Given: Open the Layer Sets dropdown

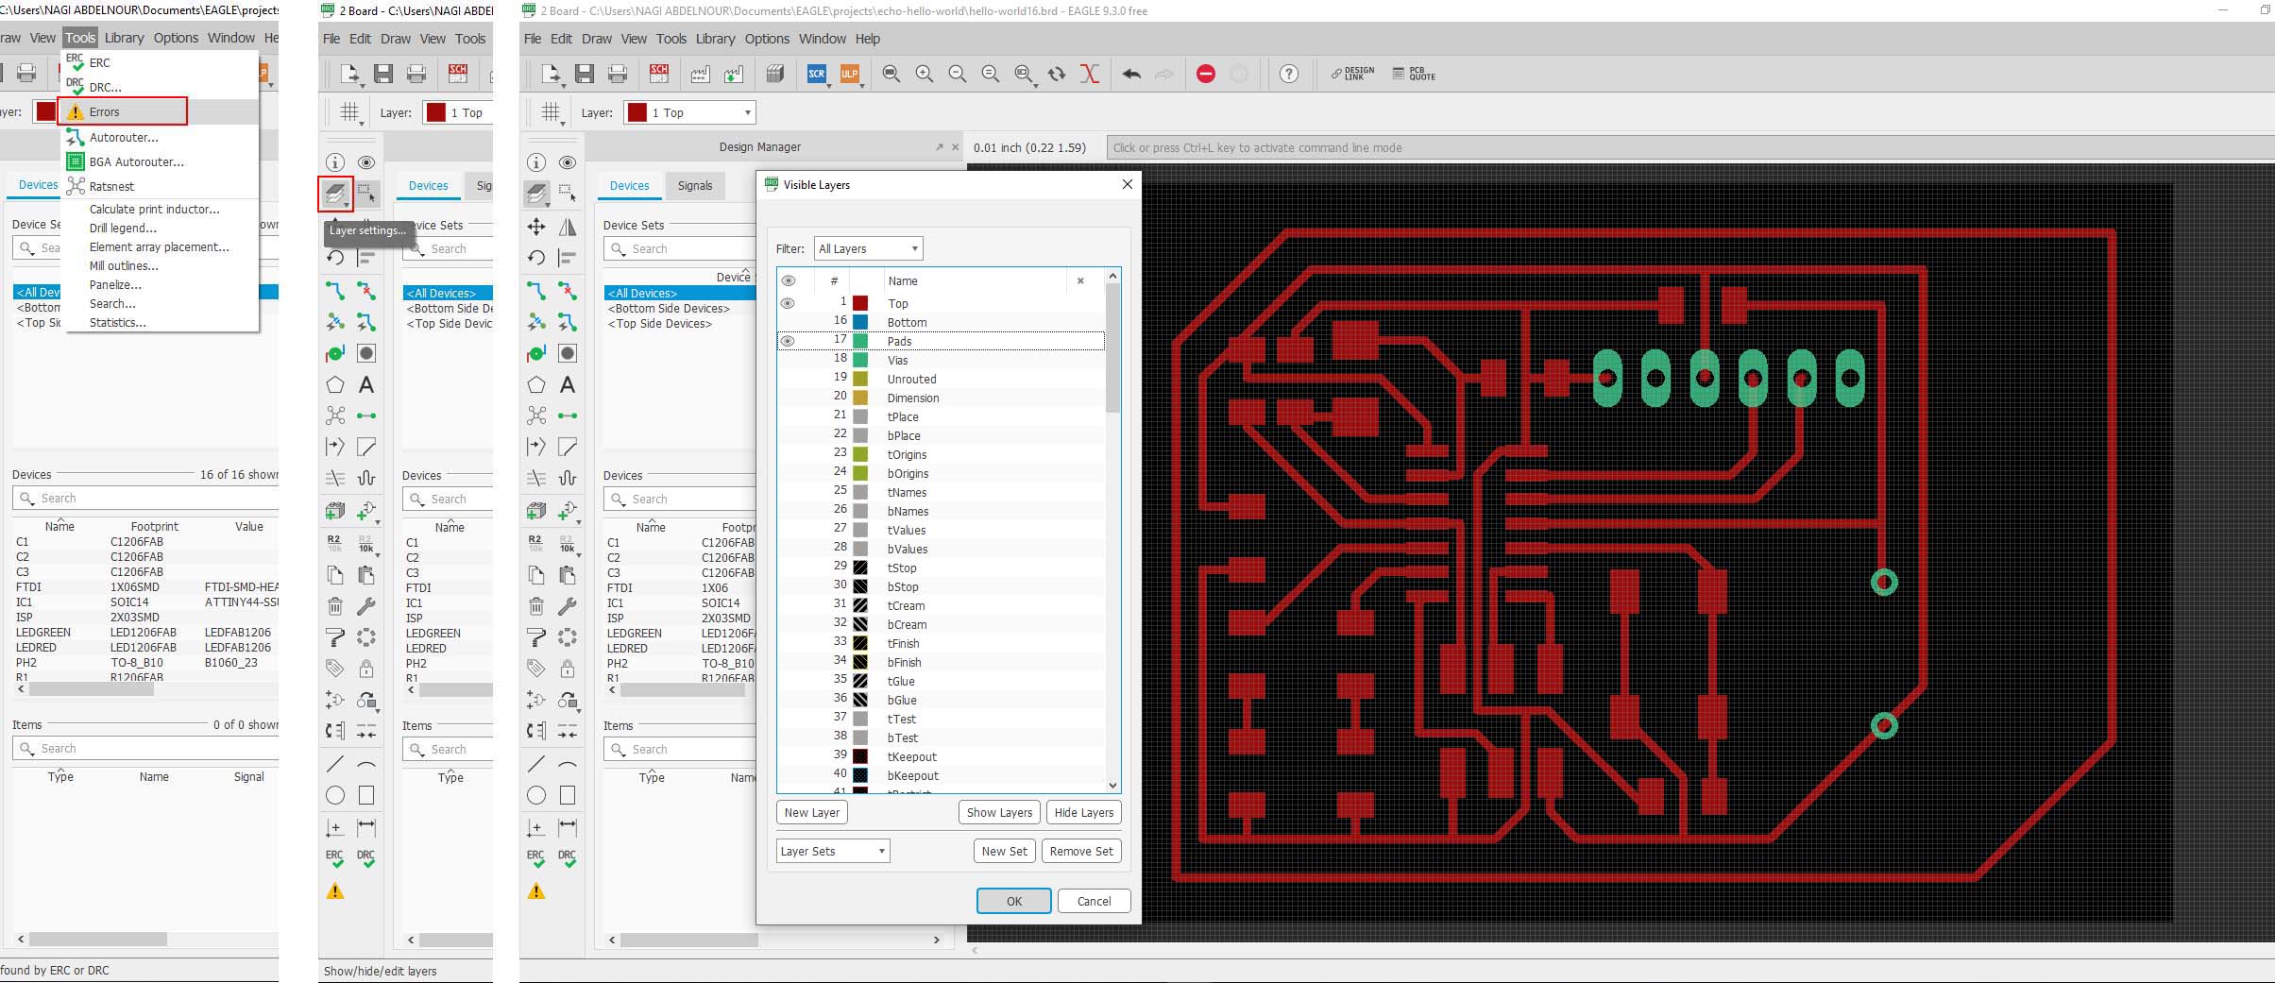Looking at the screenshot, I should point(833,851).
